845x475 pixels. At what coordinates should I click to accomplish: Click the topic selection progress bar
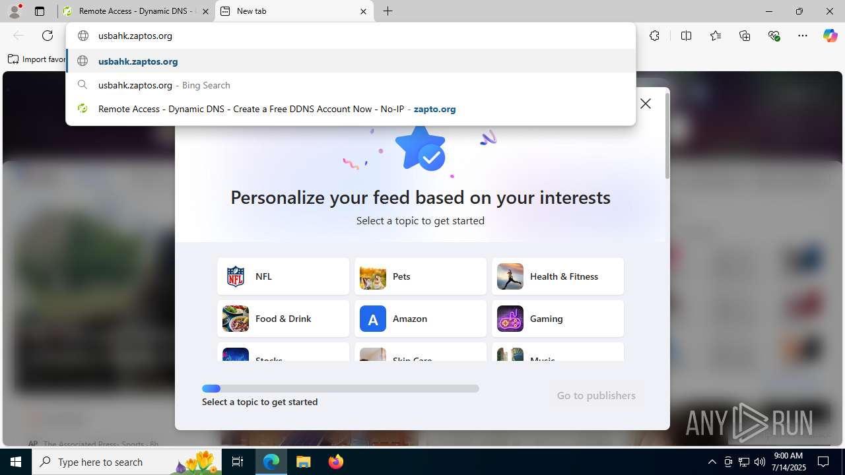pyautogui.click(x=341, y=389)
